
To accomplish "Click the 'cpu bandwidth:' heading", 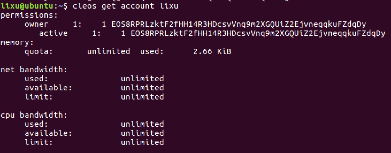I will click(34, 115).
